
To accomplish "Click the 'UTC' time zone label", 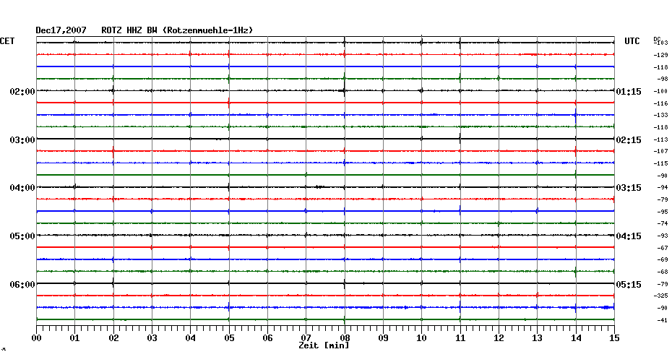I will (x=632, y=41).
